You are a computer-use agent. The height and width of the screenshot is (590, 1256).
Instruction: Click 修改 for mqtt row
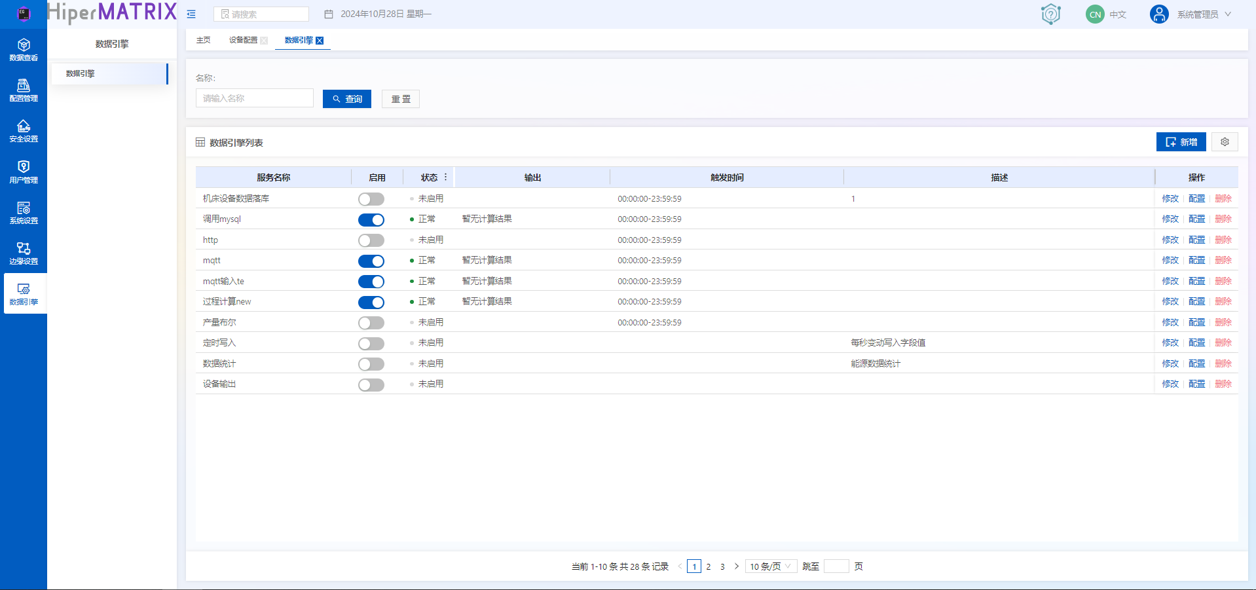tap(1170, 260)
